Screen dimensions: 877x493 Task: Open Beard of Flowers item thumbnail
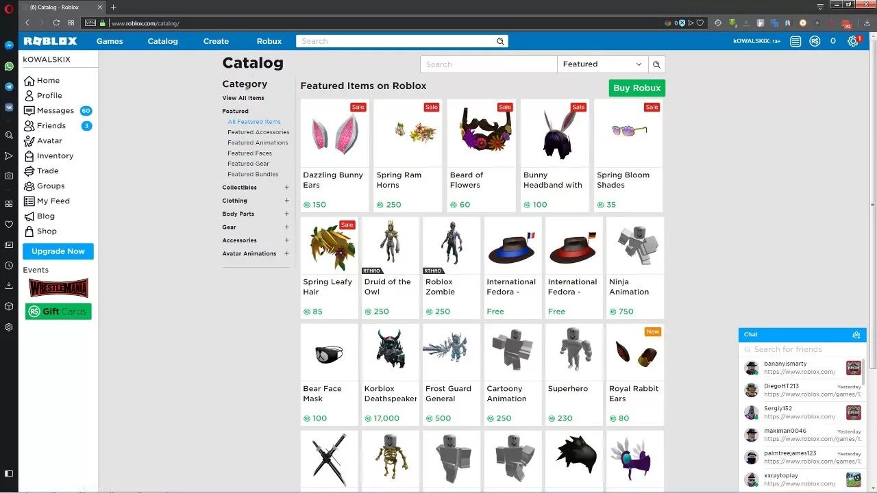tap(481, 133)
